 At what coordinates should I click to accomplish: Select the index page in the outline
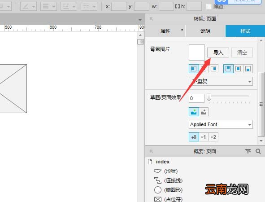[x=163, y=162]
